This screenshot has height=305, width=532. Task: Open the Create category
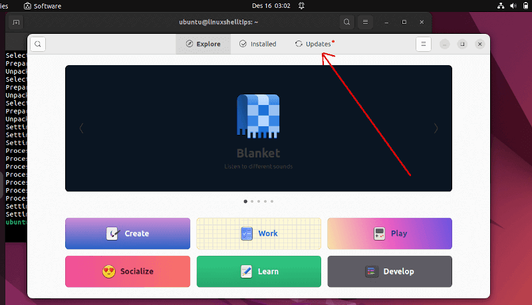[128, 233]
